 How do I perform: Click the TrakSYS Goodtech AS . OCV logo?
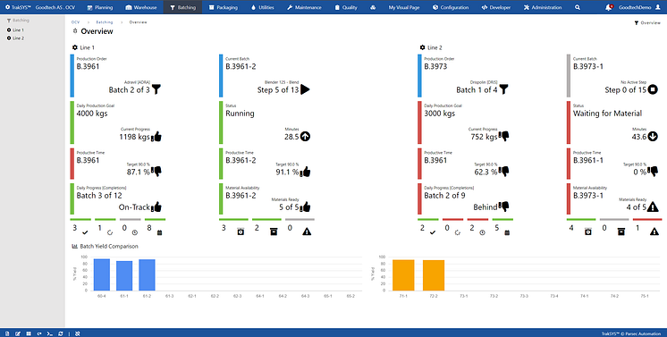40,7
